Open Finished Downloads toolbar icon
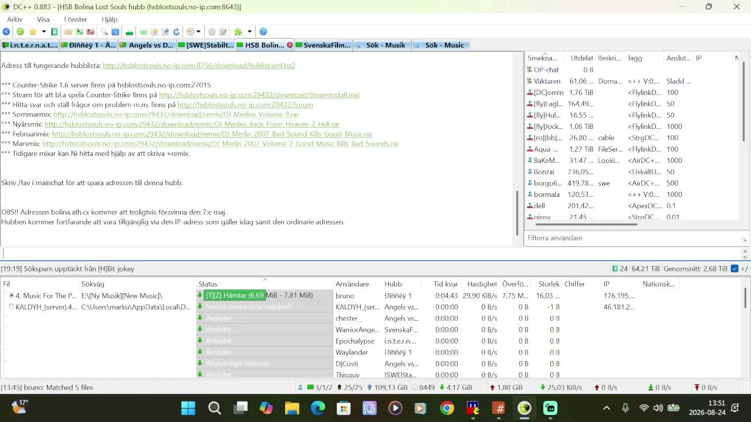This screenshot has width=751, height=422. click(79, 32)
